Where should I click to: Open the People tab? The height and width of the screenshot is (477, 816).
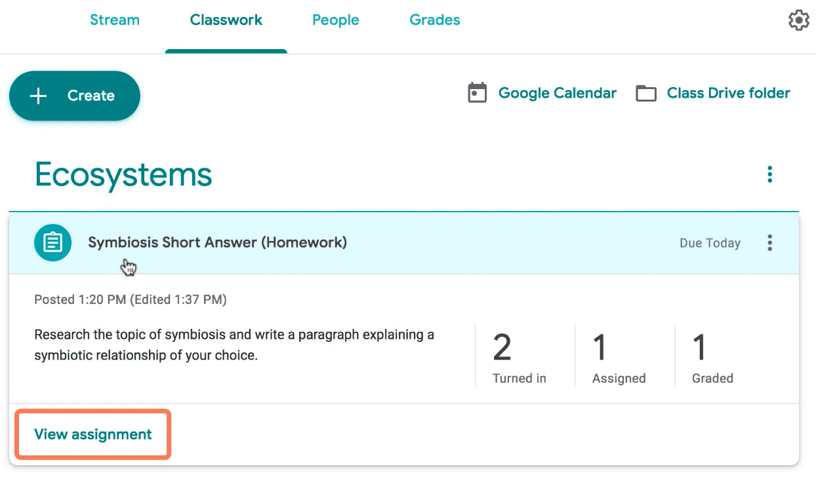(335, 20)
